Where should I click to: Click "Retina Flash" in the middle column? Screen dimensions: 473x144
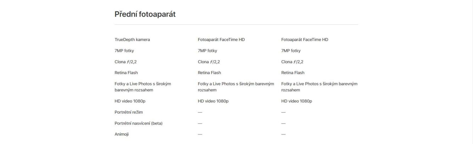(x=209, y=73)
